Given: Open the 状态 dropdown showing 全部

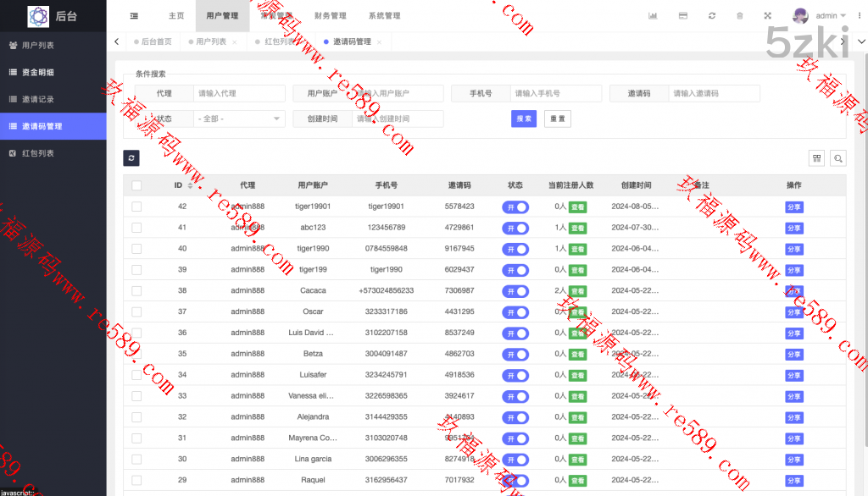Looking at the screenshot, I should (239, 119).
